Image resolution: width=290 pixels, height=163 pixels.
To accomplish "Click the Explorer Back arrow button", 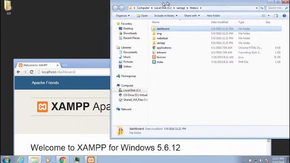I will point(115,8).
